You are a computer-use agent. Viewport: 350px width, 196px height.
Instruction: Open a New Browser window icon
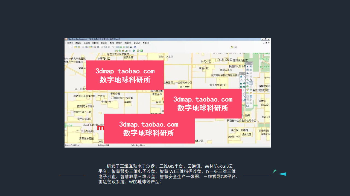(x=117, y=47)
